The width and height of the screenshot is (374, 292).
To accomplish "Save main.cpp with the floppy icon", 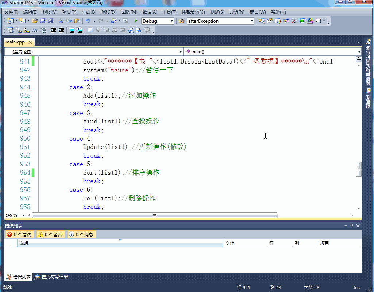I will (x=43, y=21).
